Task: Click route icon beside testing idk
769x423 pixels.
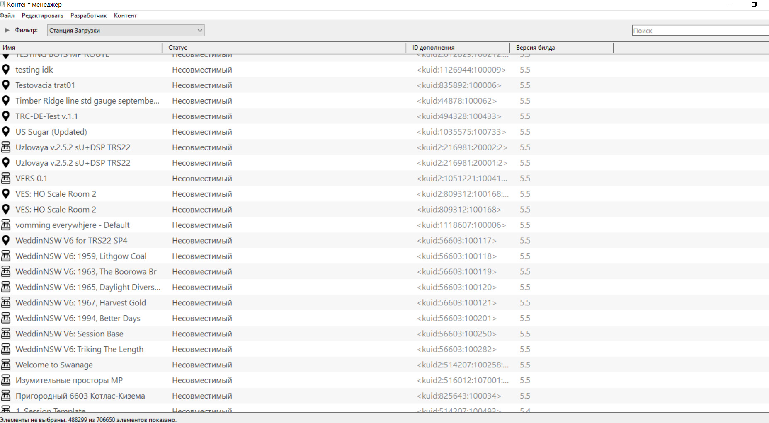Action: 6,70
